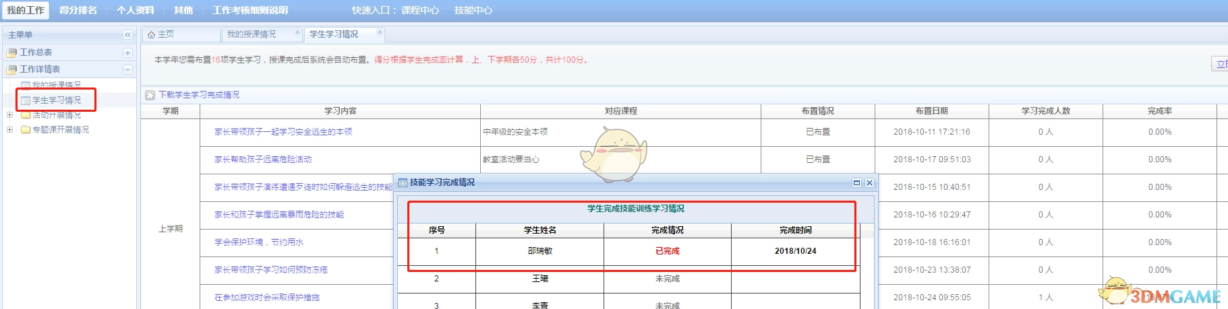Go to 课程中心 quick entry link
Viewport: 1228px width, 309px height.
[419, 10]
